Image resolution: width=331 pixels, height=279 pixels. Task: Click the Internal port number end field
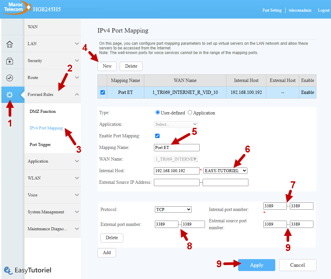pyautogui.click(x=302, y=206)
